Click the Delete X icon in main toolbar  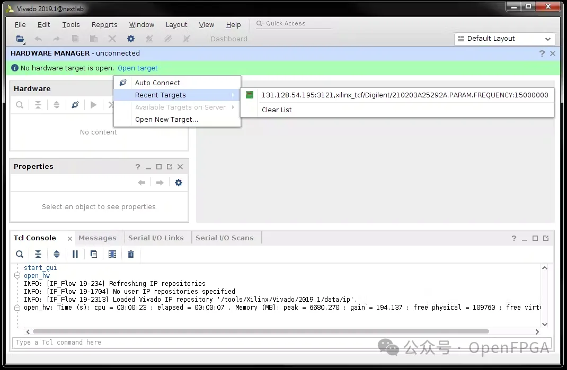tap(112, 39)
